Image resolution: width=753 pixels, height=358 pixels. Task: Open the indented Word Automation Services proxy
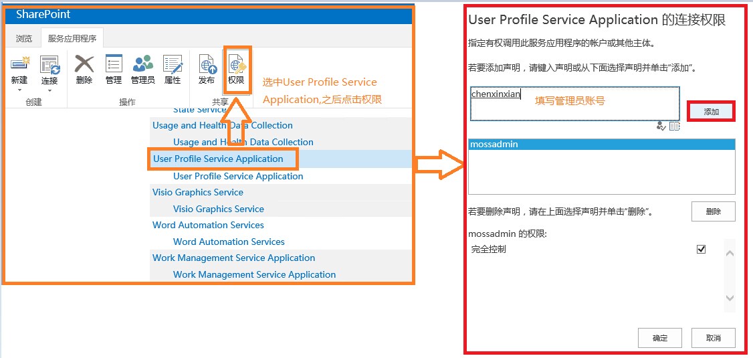229,242
